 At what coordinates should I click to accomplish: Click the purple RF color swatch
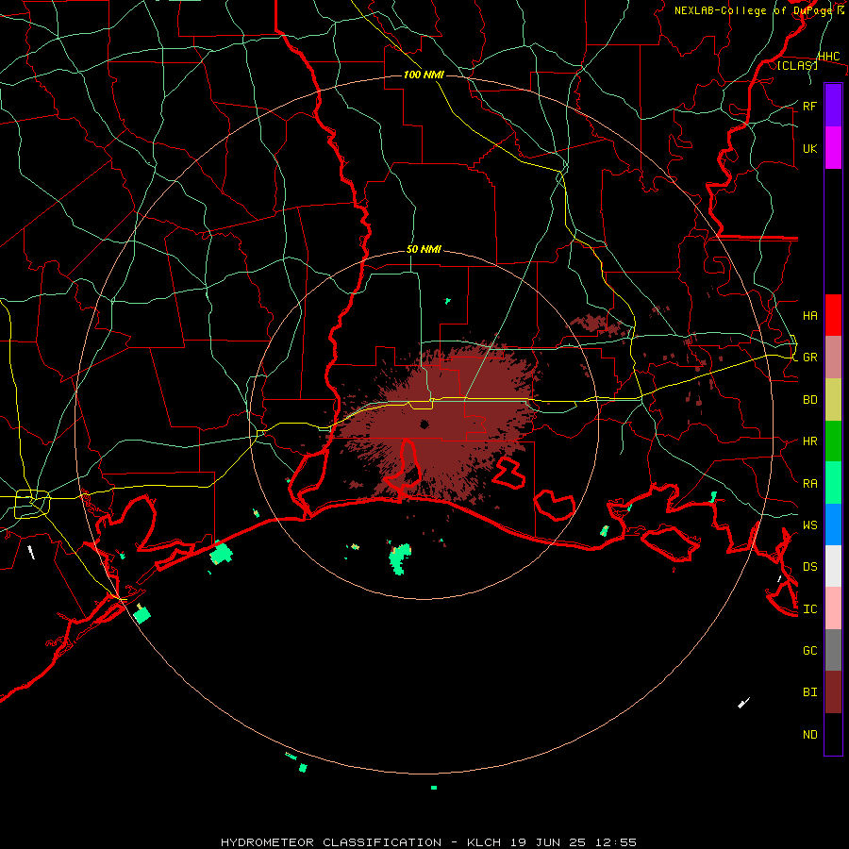(x=833, y=106)
